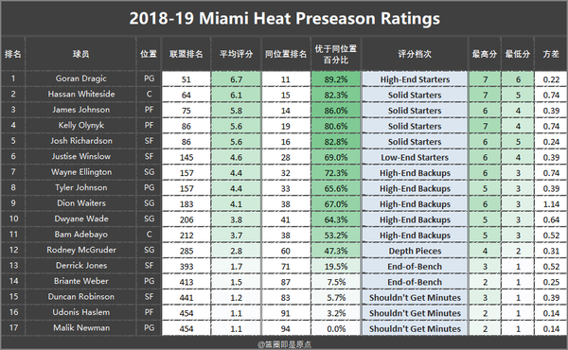Click the watermark text at bottom
Image resolution: width=568 pixels, height=350 pixels.
284,344
